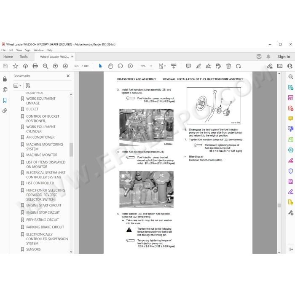The height and width of the screenshot is (295, 295).
Task: Close the Bookmarks panel
Action: click(68, 76)
